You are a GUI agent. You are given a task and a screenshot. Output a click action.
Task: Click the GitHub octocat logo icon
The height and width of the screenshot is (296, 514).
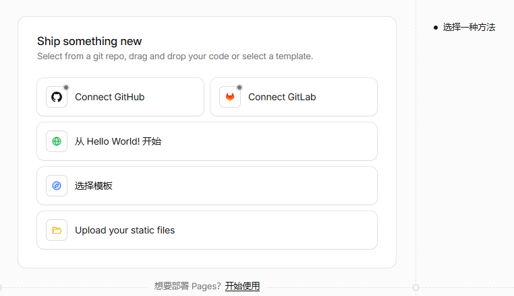tap(57, 97)
